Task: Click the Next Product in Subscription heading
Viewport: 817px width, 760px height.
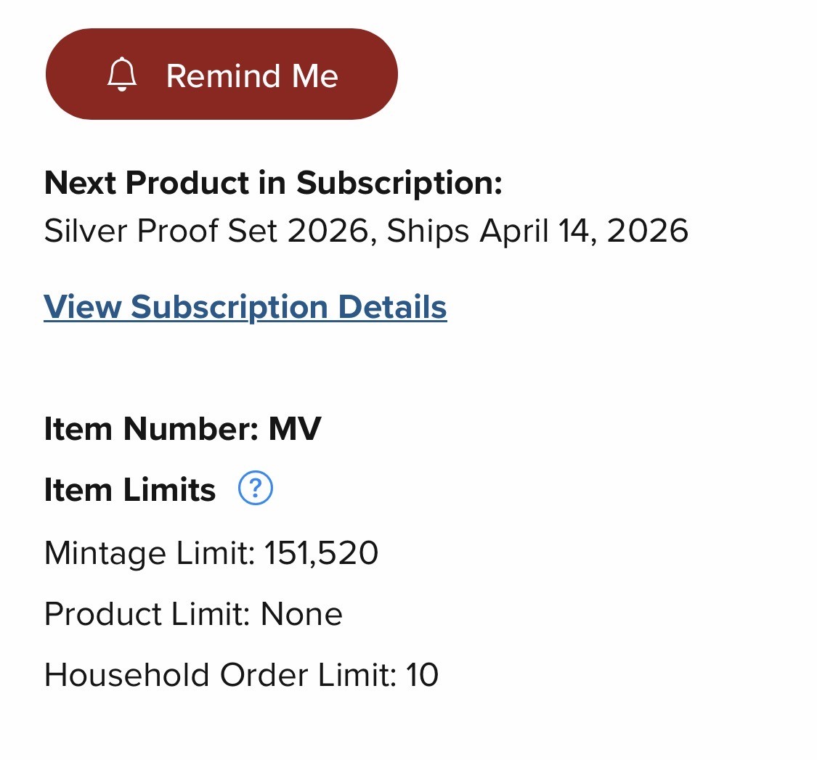Action: pyautogui.click(x=273, y=183)
